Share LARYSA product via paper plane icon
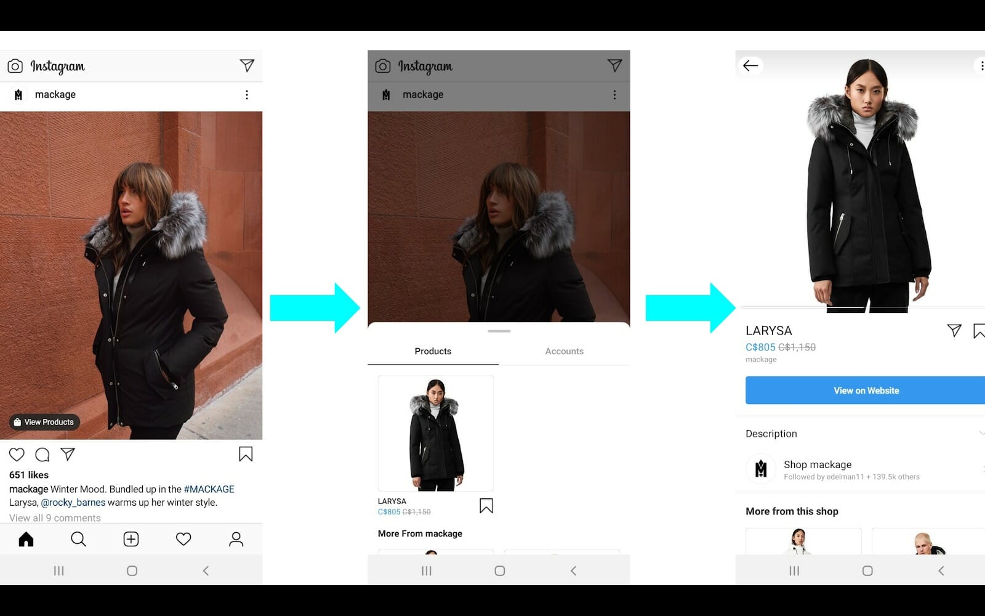Screen dimensions: 985x616 click(x=954, y=331)
